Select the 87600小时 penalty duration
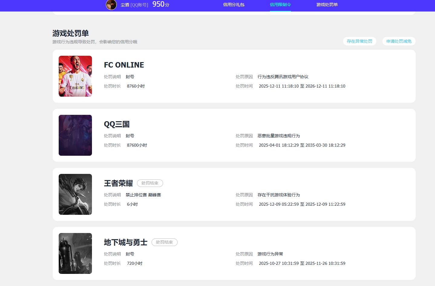The height and width of the screenshot is (286, 435). coord(137,145)
